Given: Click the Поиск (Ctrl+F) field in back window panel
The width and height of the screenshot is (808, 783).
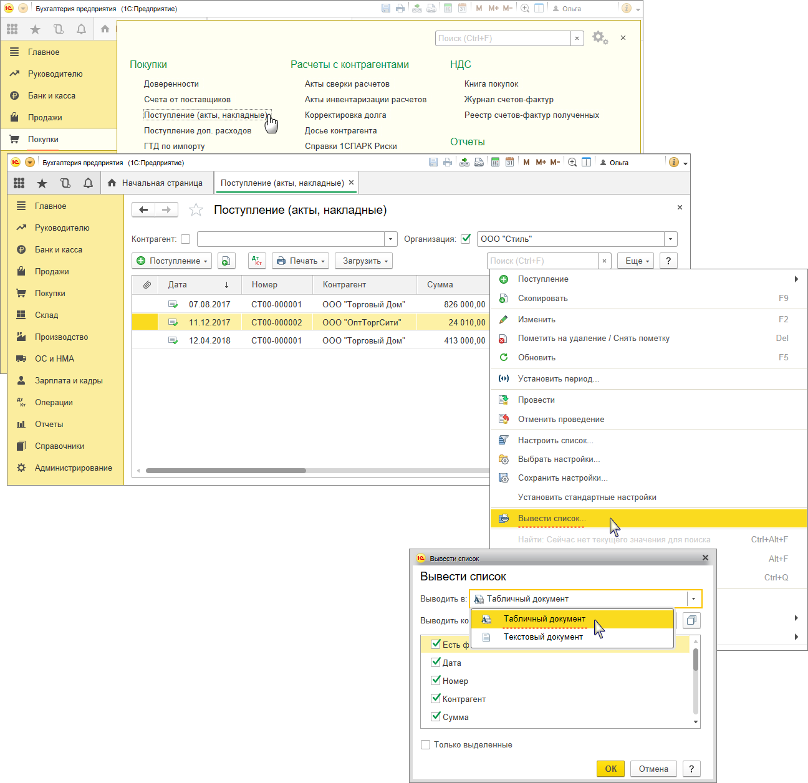Looking at the screenshot, I should pyautogui.click(x=503, y=38).
